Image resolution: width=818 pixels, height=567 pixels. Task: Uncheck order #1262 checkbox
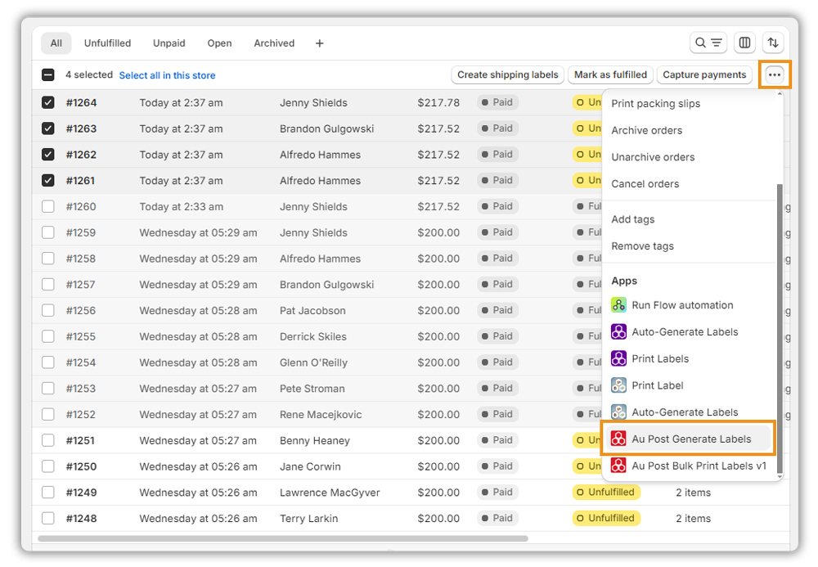click(48, 155)
